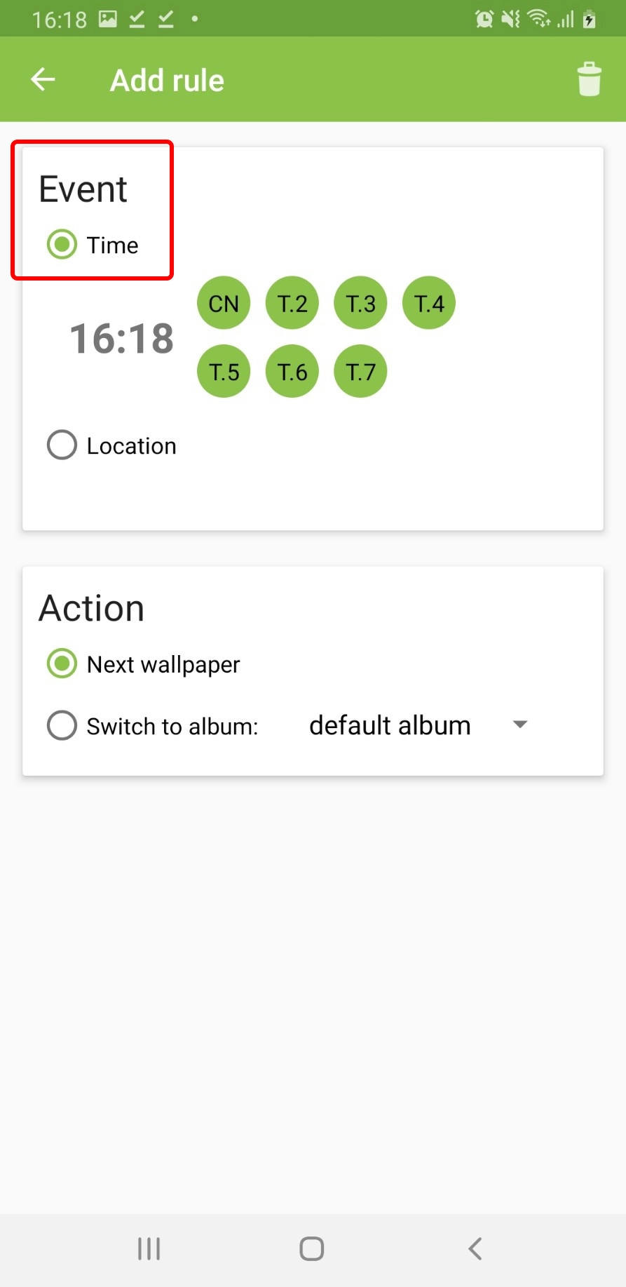626x1287 pixels.
Task: Toggle the T.4 day circle
Action: click(x=429, y=304)
